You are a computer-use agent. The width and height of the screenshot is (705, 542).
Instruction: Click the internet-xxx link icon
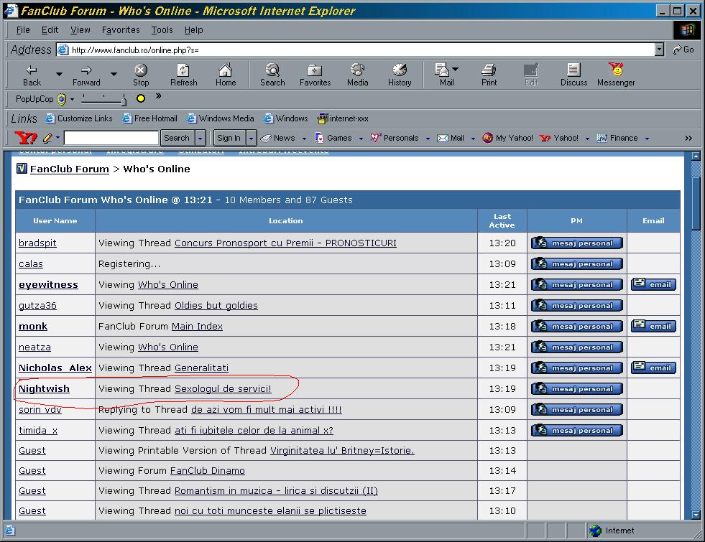(x=322, y=118)
